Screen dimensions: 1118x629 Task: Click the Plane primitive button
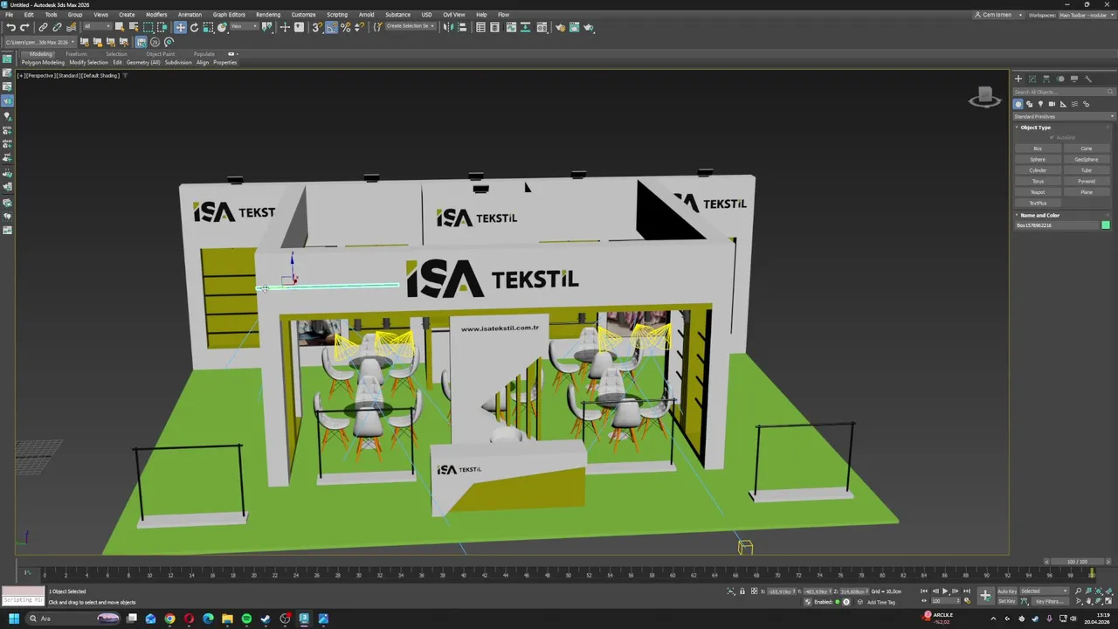(1087, 192)
